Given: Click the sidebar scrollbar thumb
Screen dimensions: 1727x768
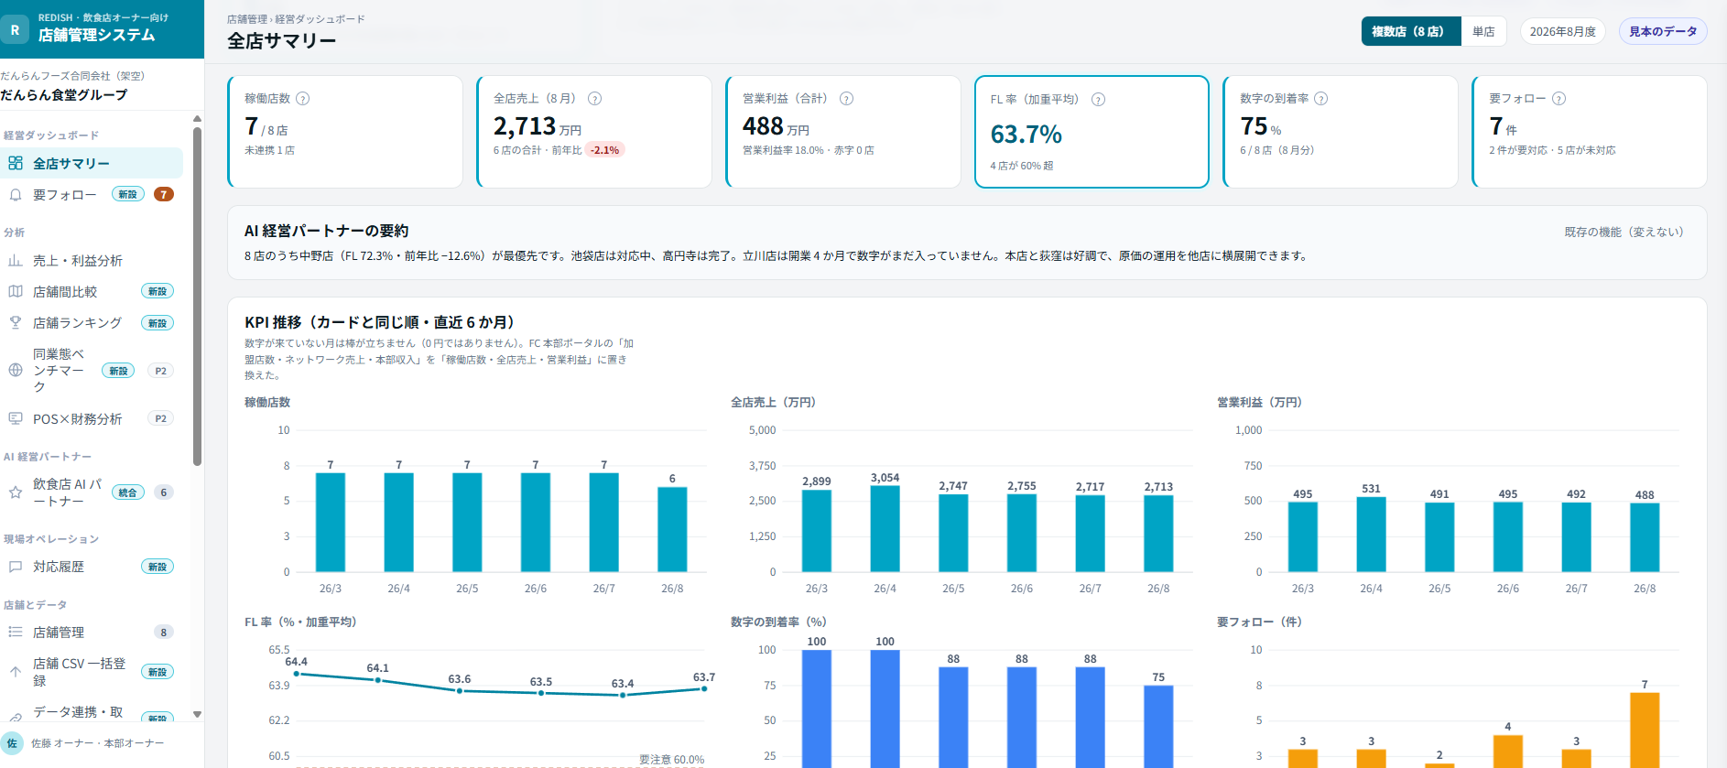Looking at the screenshot, I should [x=197, y=297].
